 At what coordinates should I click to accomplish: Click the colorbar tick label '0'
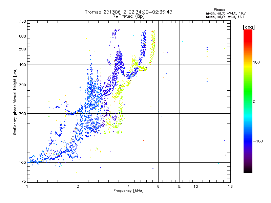254,102
